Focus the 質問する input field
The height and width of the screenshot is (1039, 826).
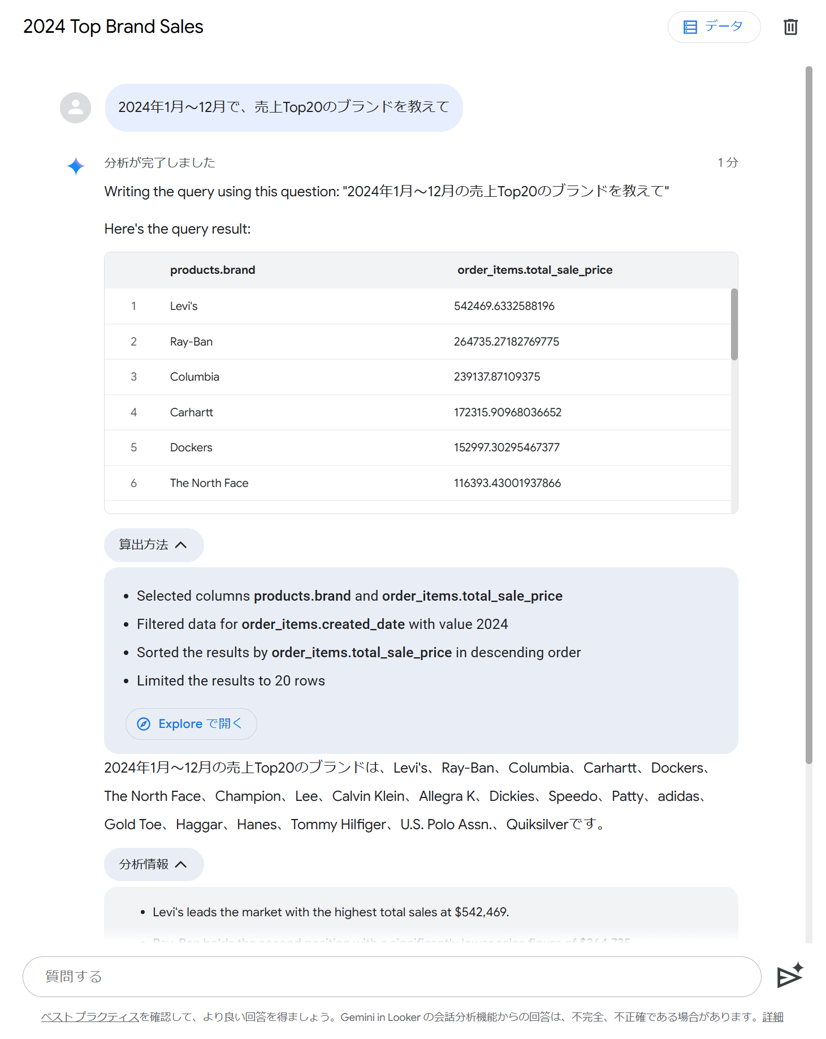(392, 976)
